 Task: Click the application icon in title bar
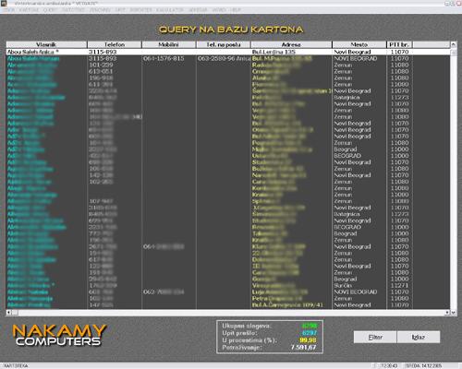4,3
